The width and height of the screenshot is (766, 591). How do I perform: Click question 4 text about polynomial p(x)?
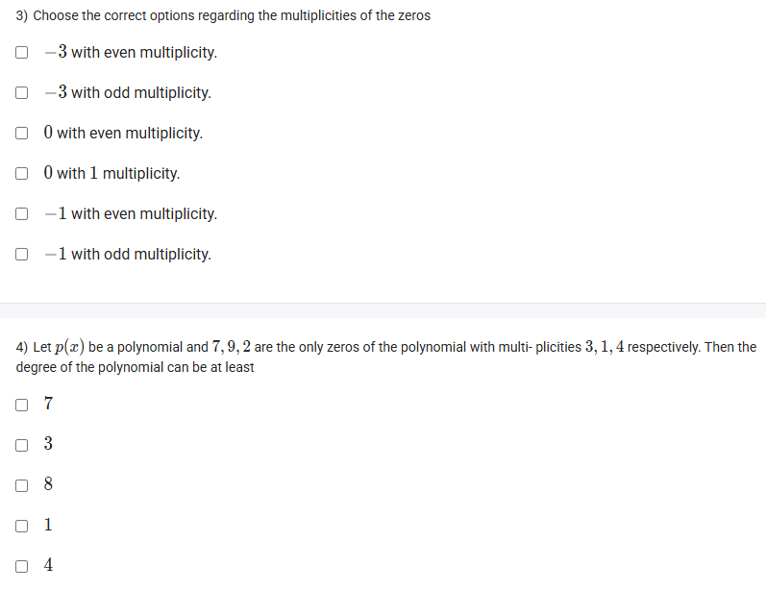pos(386,357)
